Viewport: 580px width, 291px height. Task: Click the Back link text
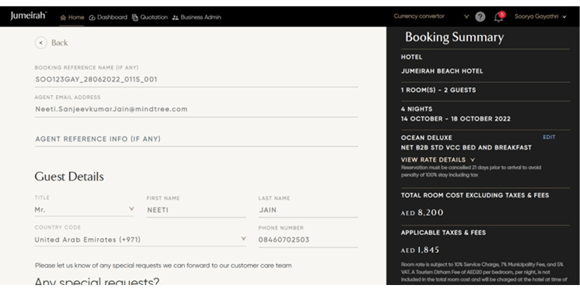60,43
